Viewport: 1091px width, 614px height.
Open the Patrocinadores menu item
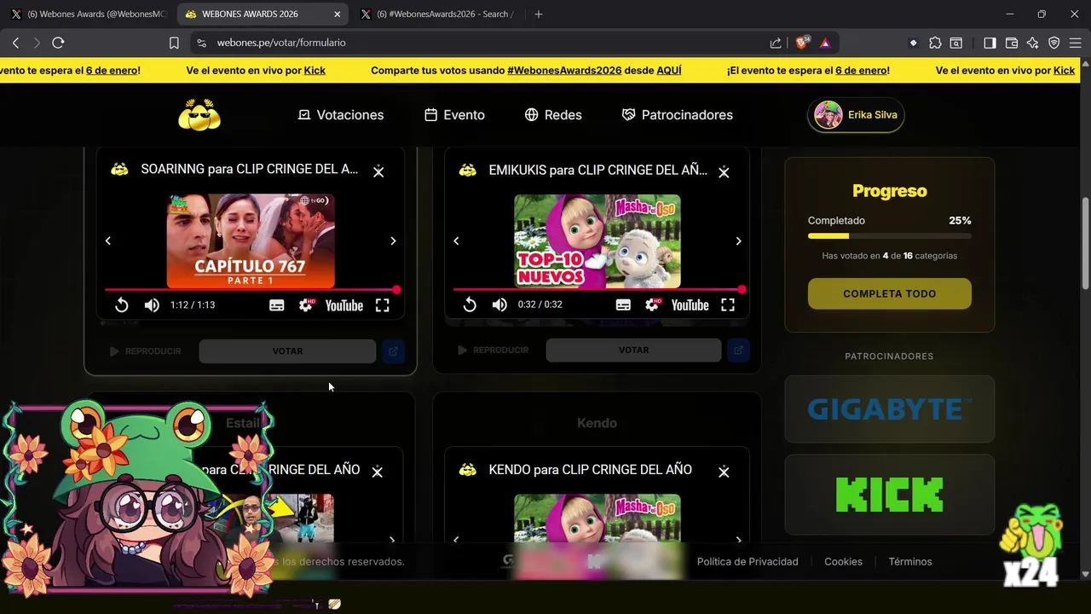coord(677,114)
